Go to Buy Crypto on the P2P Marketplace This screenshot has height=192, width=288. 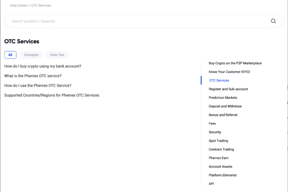point(235,63)
